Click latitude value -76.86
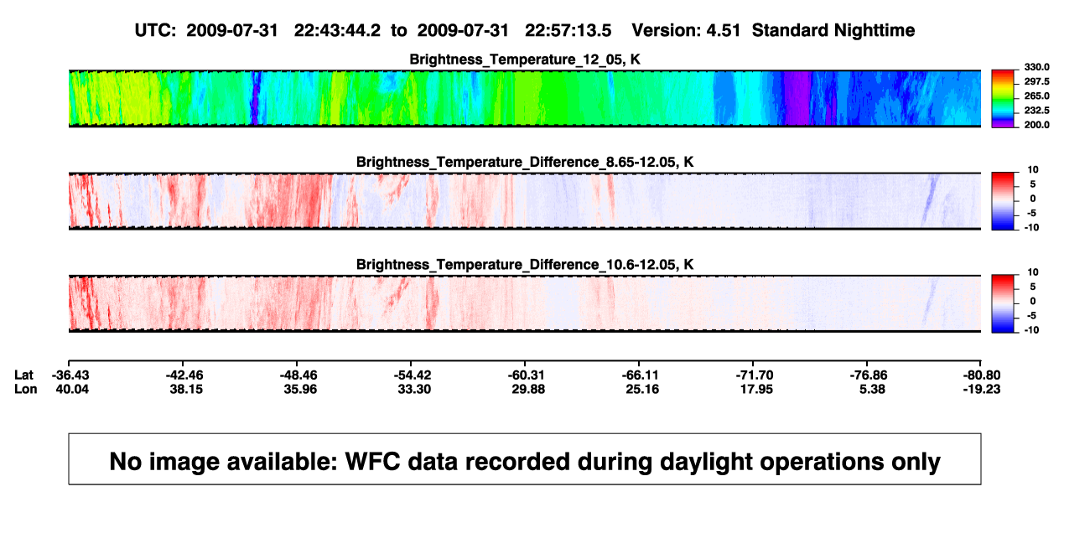This screenshot has height=559, width=1090. (x=869, y=375)
